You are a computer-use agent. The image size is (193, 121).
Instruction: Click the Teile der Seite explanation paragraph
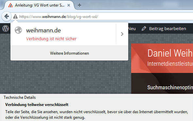point(96,114)
